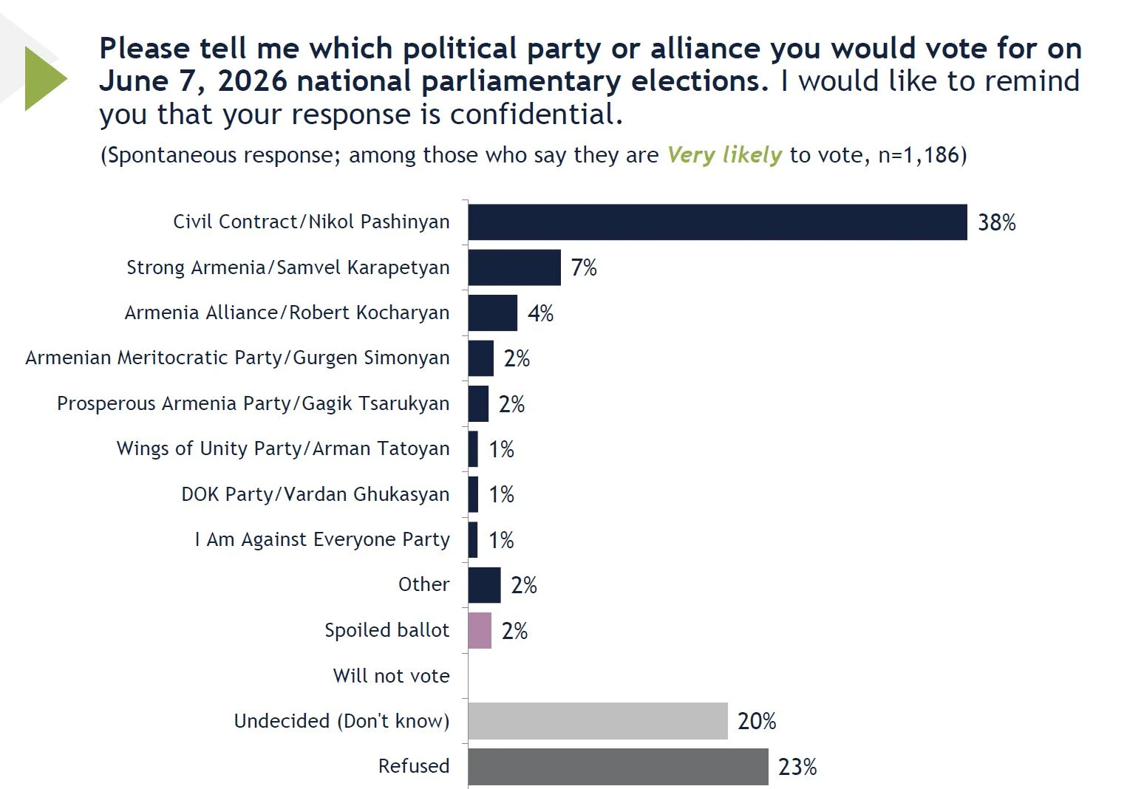
Task: Select the Wings of Unity Party label
Action: tap(283, 449)
